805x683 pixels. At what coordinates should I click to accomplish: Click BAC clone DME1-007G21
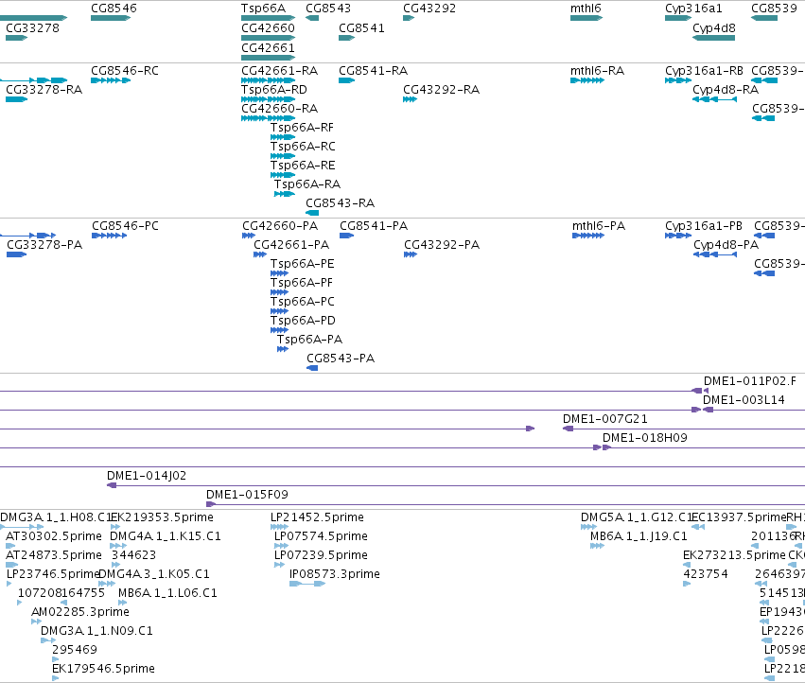[604, 419]
